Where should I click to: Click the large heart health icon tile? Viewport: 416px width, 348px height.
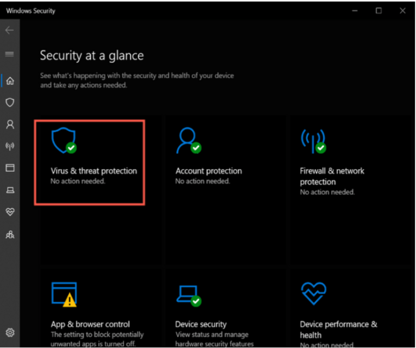pos(314,293)
